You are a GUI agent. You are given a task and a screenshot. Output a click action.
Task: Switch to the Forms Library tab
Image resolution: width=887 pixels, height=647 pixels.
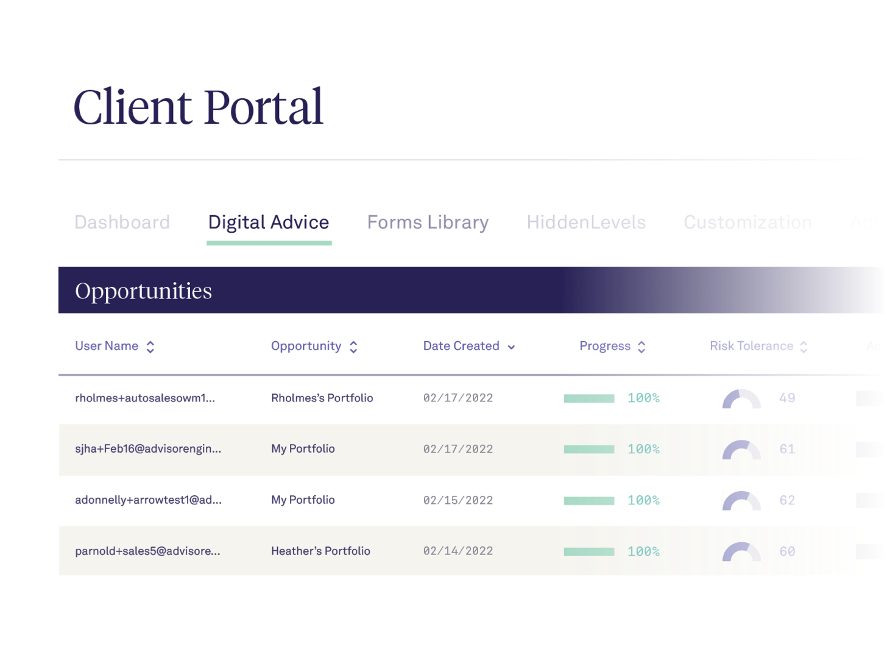point(427,222)
